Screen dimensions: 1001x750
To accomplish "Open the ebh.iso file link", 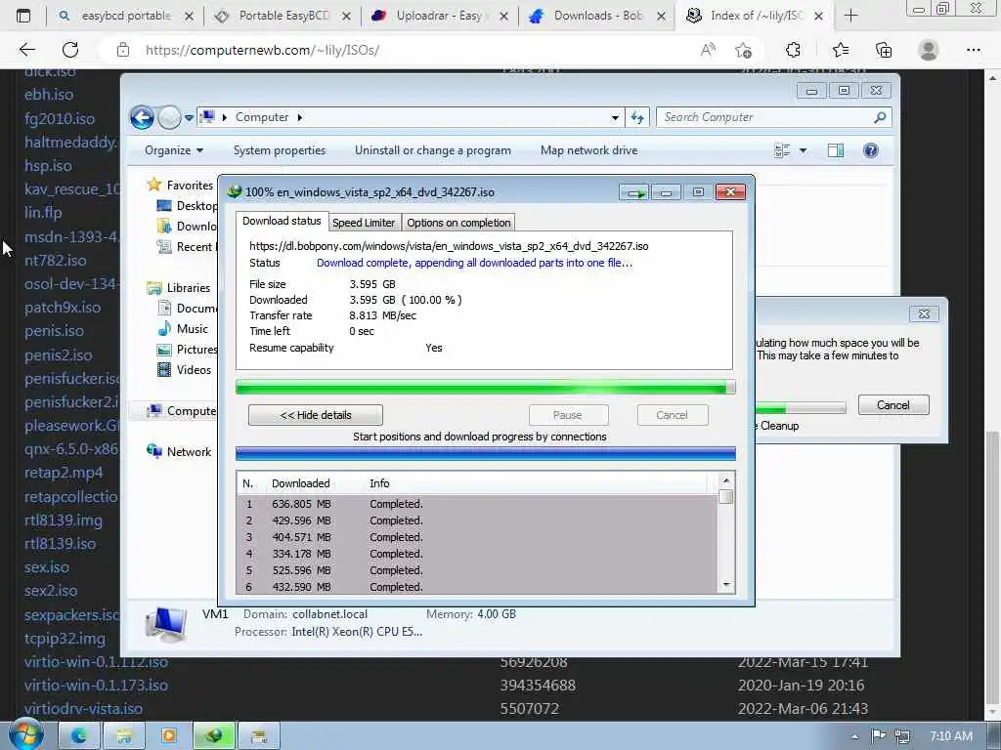I will tap(49, 95).
